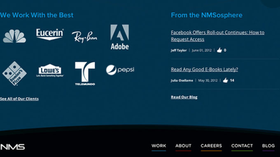Like the Facebook Offers post via thumbs-up

(x=219, y=50)
